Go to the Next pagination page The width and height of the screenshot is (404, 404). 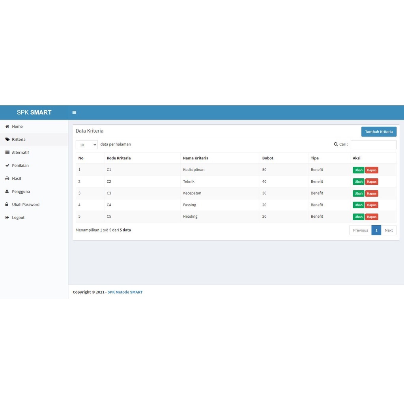pyautogui.click(x=389, y=230)
